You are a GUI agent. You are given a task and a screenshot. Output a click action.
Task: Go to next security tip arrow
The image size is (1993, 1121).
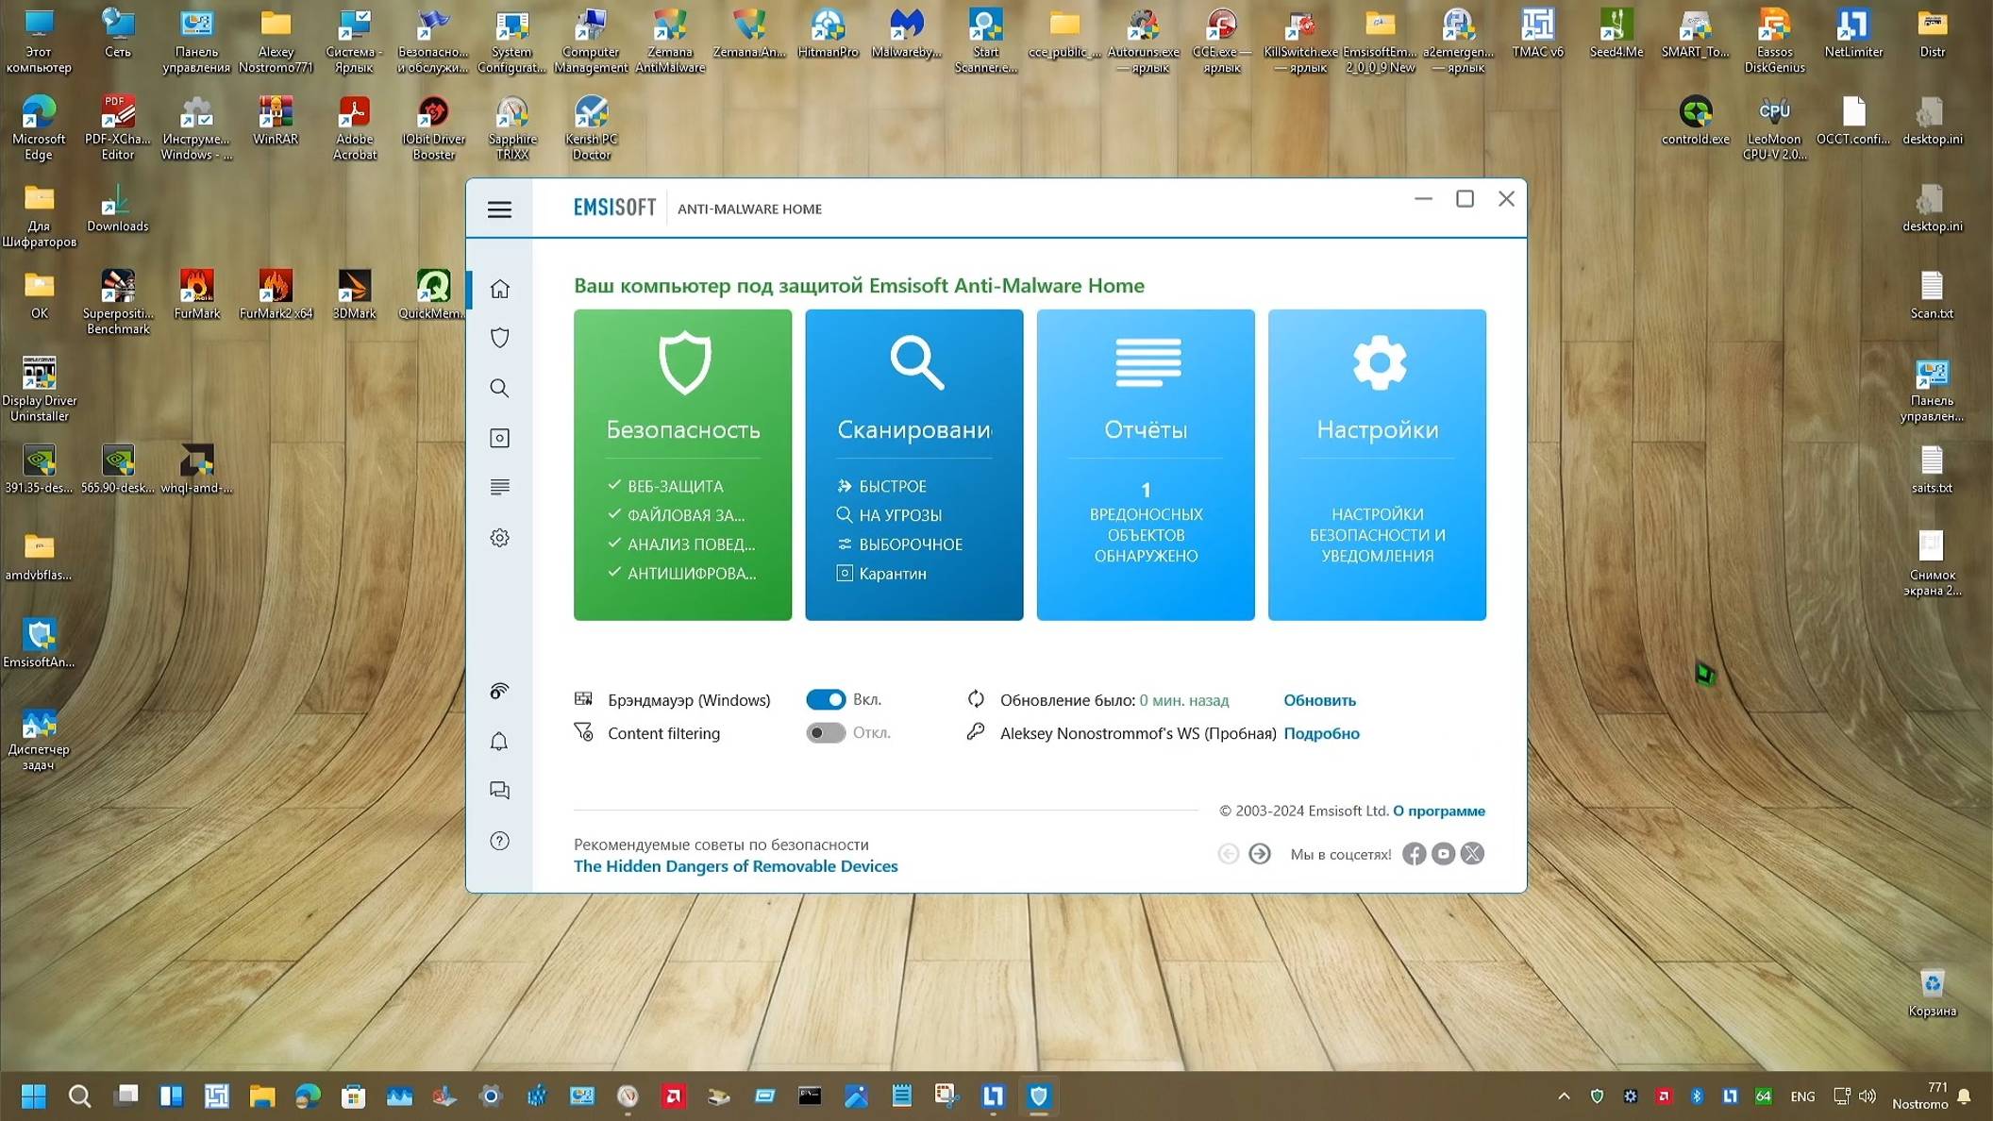pos(1259,854)
